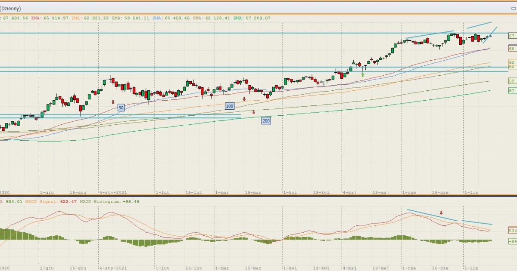Select the splitter bar between price and MACD panels
Screen dimensions: 517x271
[x=258, y=196]
